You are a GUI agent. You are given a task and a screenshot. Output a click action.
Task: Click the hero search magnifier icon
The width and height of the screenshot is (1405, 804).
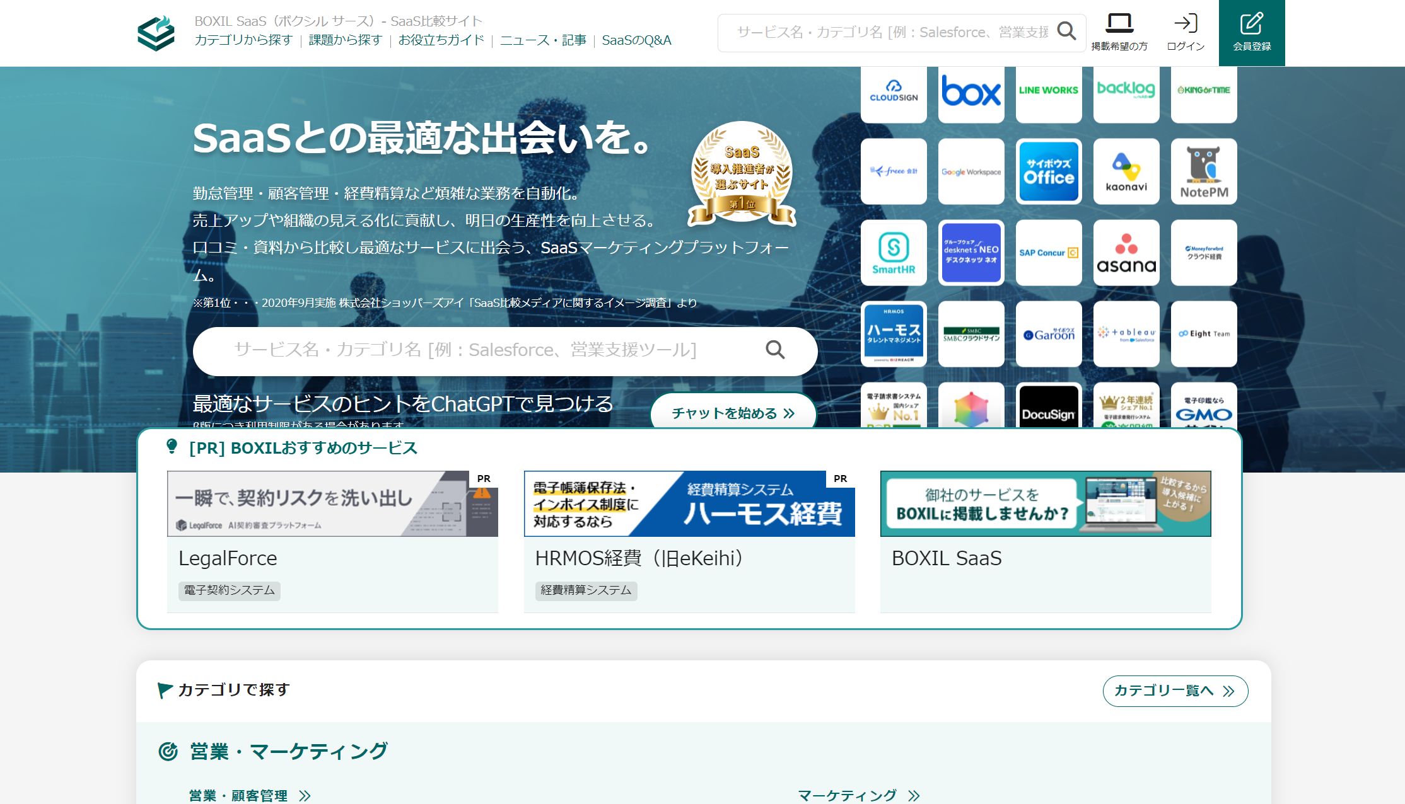(775, 350)
